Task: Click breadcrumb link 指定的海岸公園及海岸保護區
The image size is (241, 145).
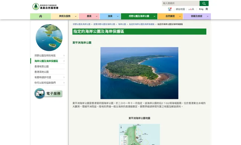Action: click(x=142, y=24)
